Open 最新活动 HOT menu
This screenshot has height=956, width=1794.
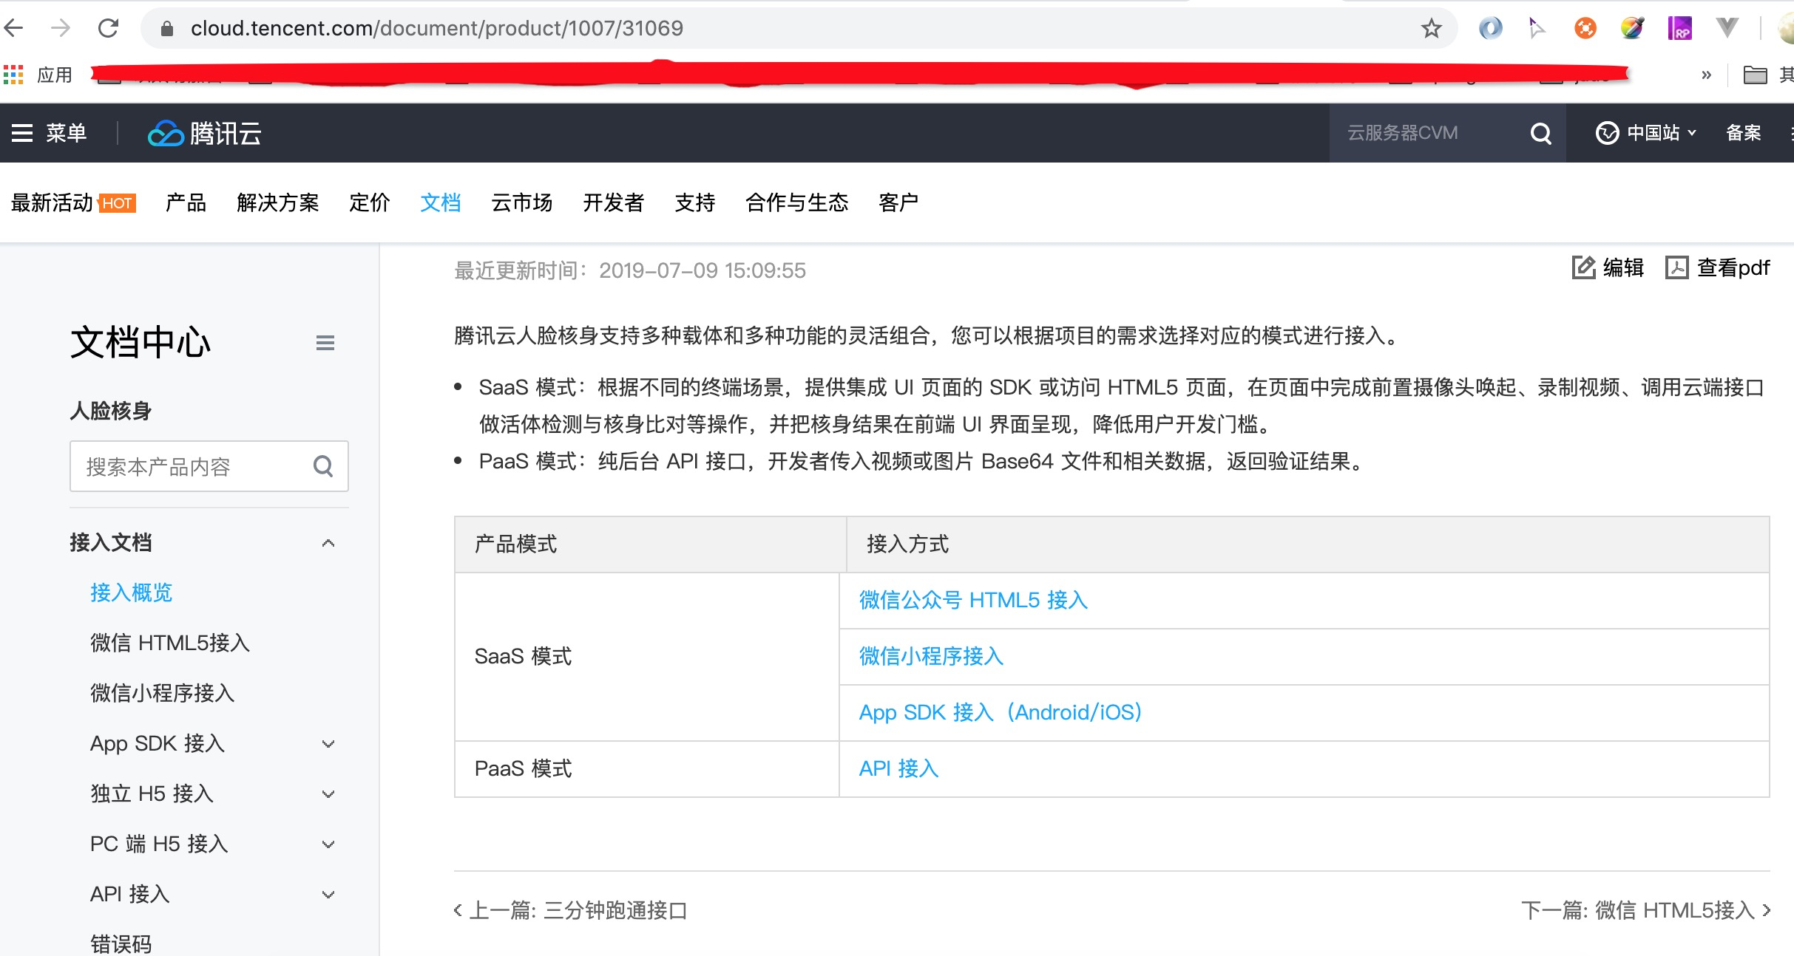73,202
